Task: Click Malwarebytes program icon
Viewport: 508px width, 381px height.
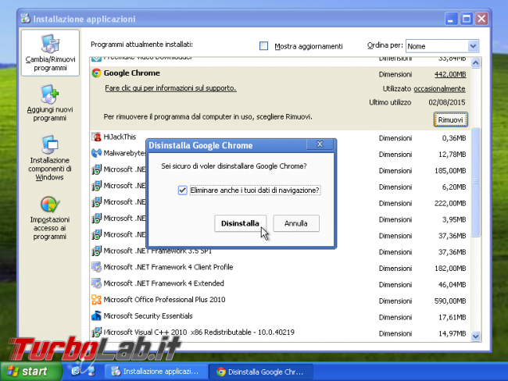Action: point(96,153)
